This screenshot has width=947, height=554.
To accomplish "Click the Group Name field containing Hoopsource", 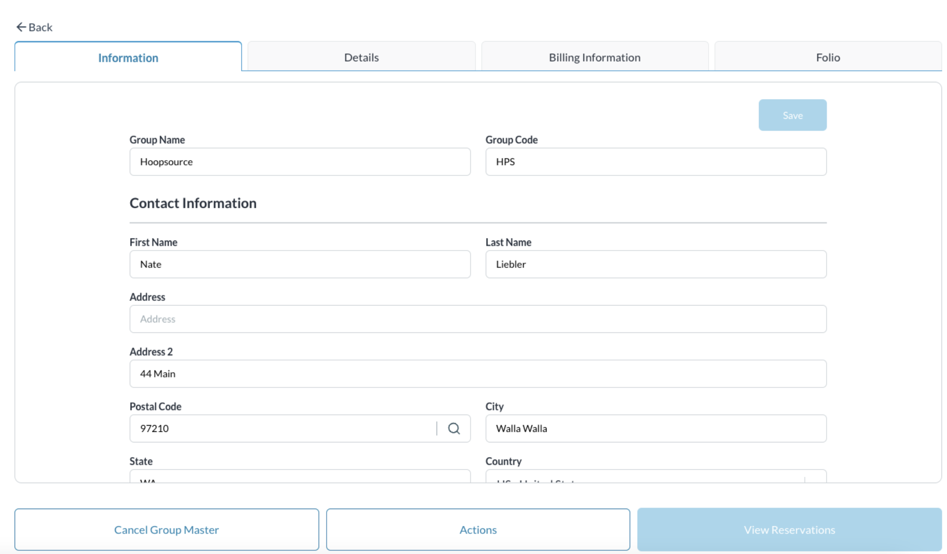I will click(x=300, y=162).
